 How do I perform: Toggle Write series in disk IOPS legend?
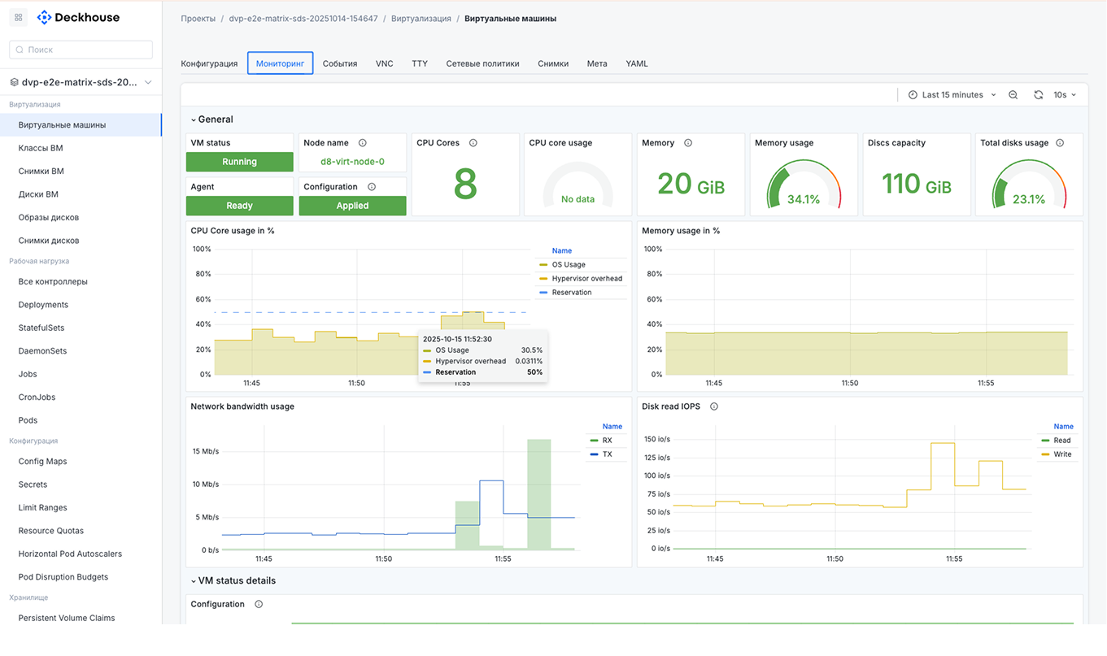1062,454
